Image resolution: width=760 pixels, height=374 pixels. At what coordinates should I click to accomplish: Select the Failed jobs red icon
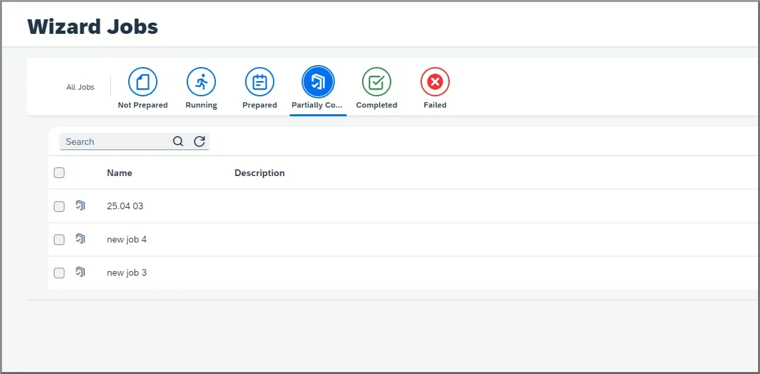coord(434,82)
